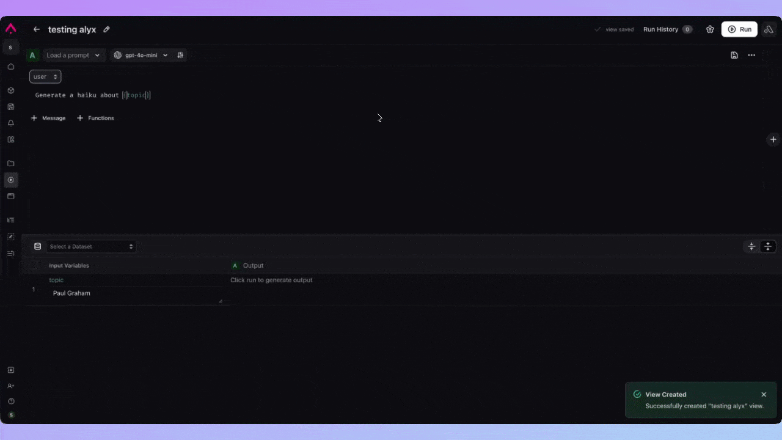Open the Run History panel

(x=661, y=29)
